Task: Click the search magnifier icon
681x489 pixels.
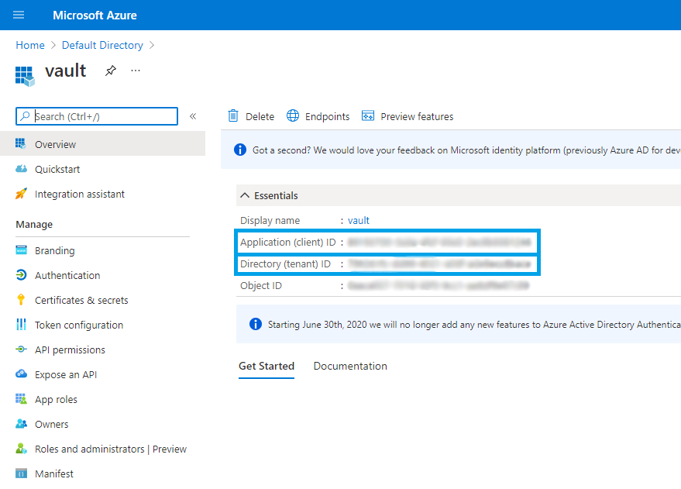Action: click(x=26, y=116)
